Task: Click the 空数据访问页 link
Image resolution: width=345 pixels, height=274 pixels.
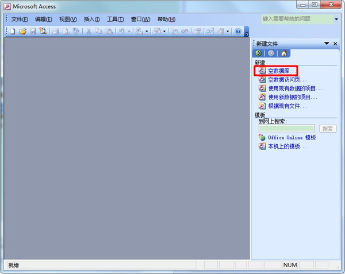Action: [287, 79]
